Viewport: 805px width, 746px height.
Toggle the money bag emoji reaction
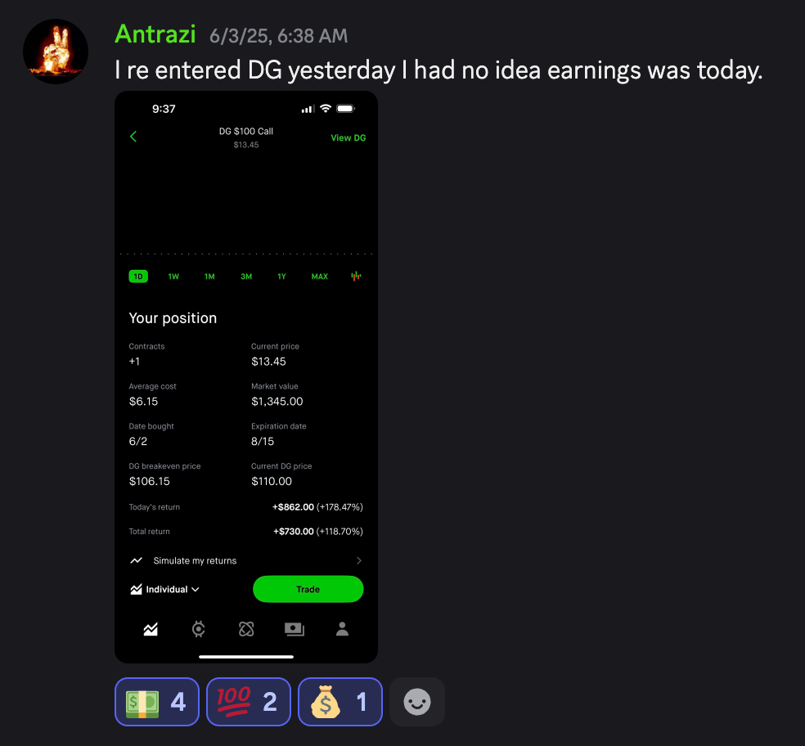(340, 702)
